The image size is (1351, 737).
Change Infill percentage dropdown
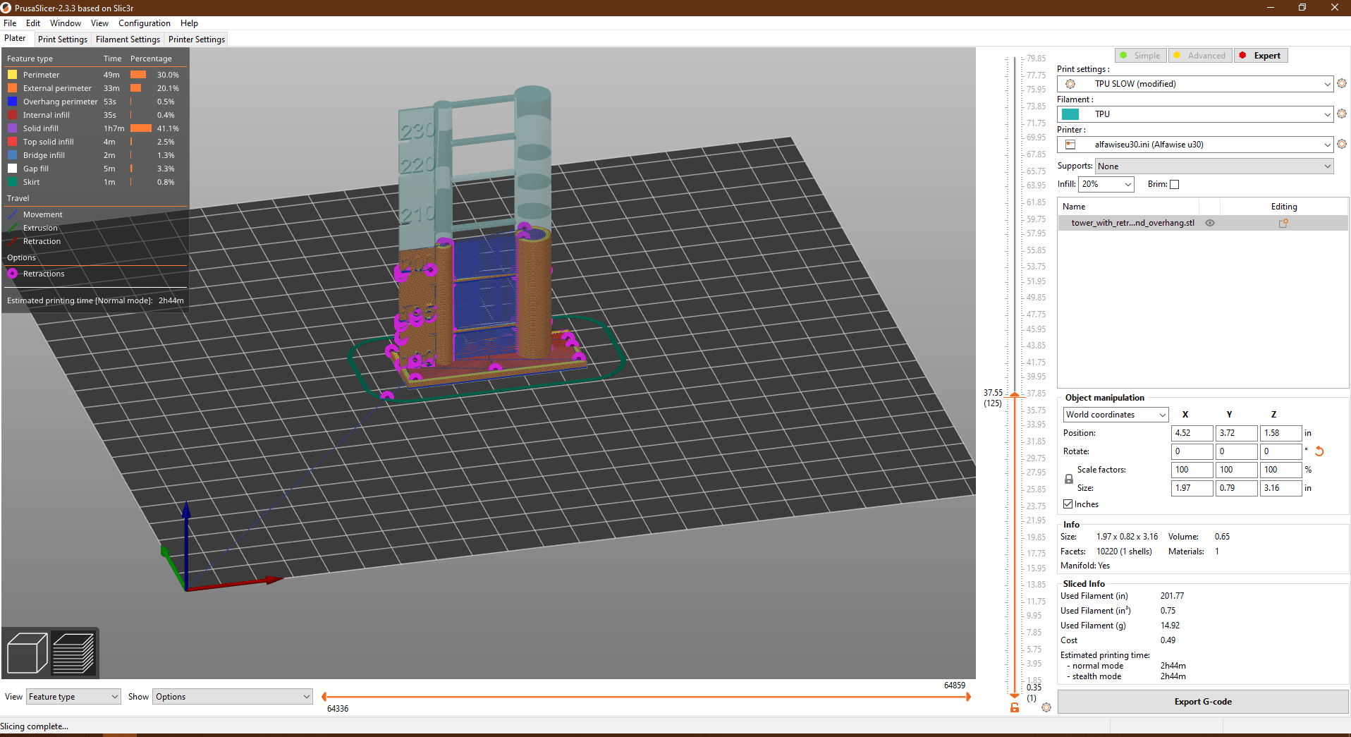1106,184
